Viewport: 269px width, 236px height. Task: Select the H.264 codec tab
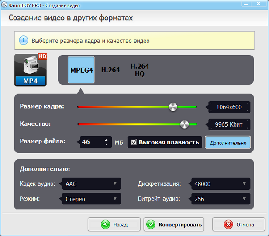coord(110,70)
